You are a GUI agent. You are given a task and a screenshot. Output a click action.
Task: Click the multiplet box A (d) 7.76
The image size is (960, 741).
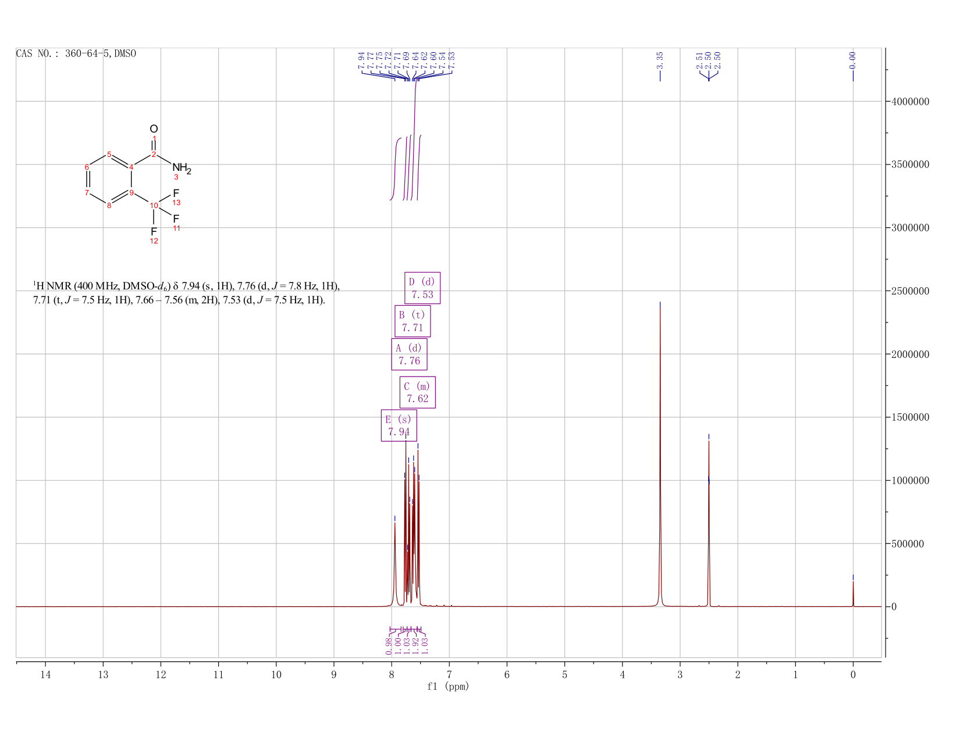click(409, 355)
